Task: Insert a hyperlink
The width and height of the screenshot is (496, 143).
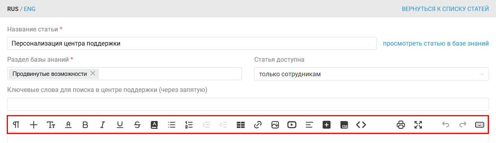Action: point(258,125)
